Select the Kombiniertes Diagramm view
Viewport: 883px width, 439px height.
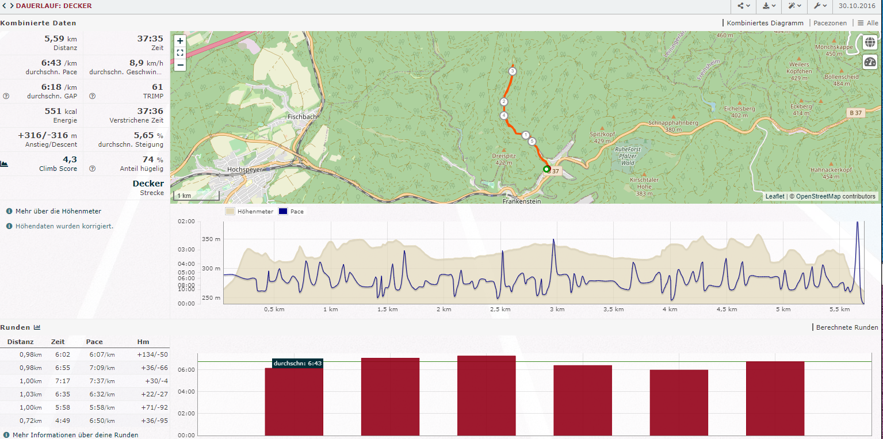click(764, 23)
